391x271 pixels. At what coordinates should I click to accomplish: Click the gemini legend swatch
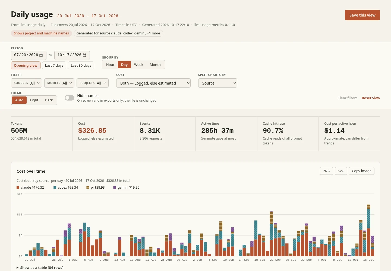pos(115,188)
